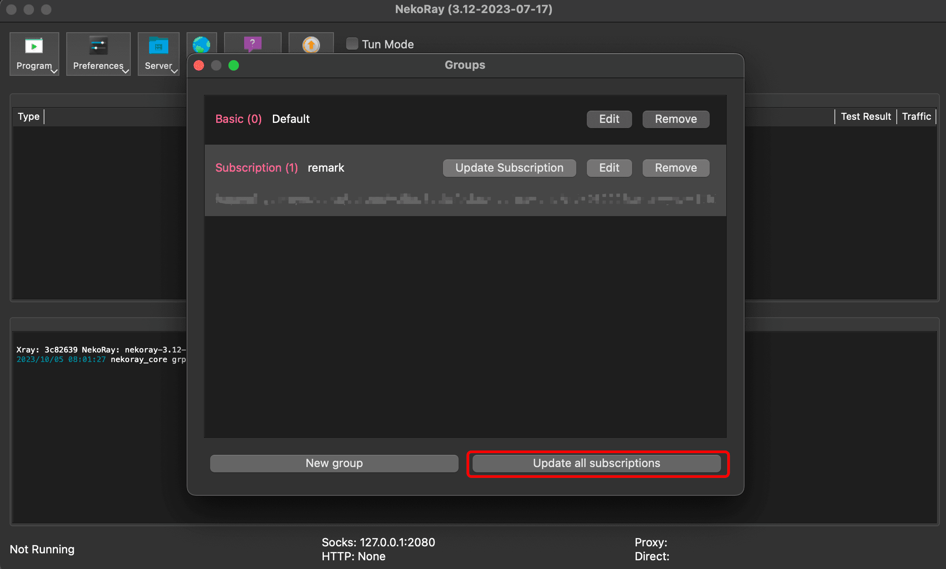This screenshot has height=569, width=946.
Task: Click the Traffic column header
Action: pos(916,116)
